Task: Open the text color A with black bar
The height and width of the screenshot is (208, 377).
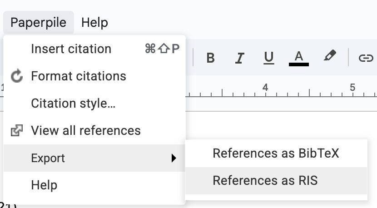Action: pos(298,58)
